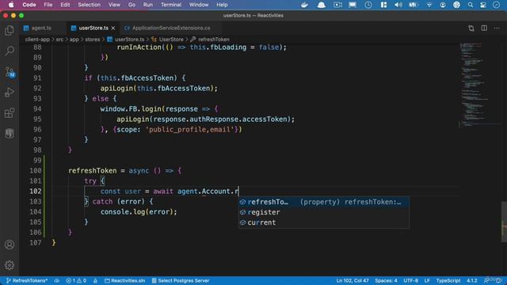This screenshot has width=507, height=285.
Task: Click the Reactivities.sln status bar item
Action: pos(125,280)
